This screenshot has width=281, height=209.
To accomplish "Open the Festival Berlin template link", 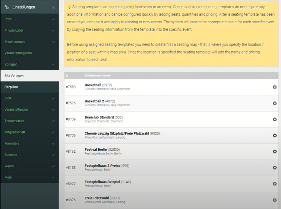I will (96, 150).
